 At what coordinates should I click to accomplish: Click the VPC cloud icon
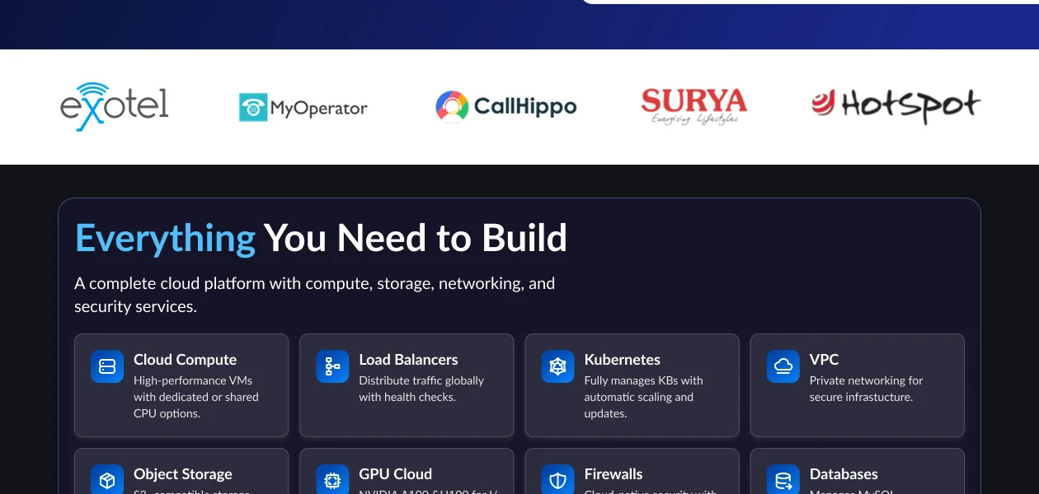pyautogui.click(x=783, y=366)
